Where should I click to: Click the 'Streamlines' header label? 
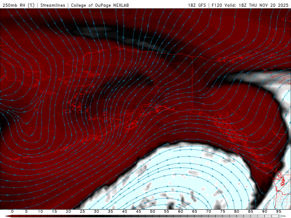(x=53, y=5)
